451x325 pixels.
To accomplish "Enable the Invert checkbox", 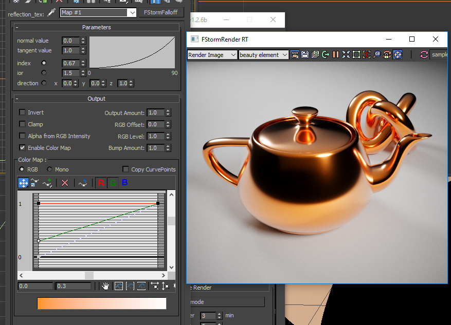I will (x=22, y=112).
